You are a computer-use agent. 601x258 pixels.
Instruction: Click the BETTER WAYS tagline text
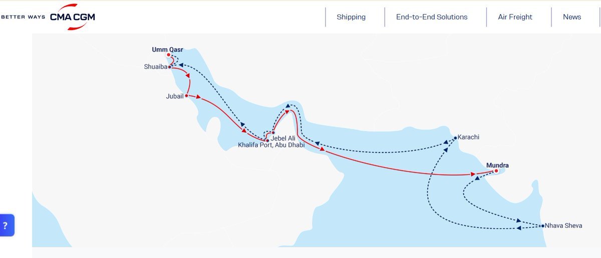point(23,17)
